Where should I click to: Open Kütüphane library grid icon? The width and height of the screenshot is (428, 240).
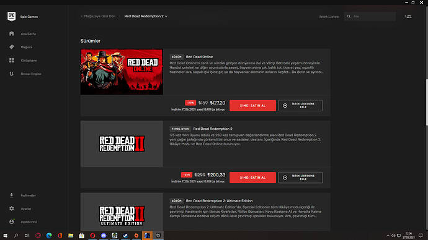point(11,61)
